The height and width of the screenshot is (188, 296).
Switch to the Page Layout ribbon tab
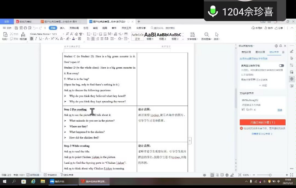74,28
